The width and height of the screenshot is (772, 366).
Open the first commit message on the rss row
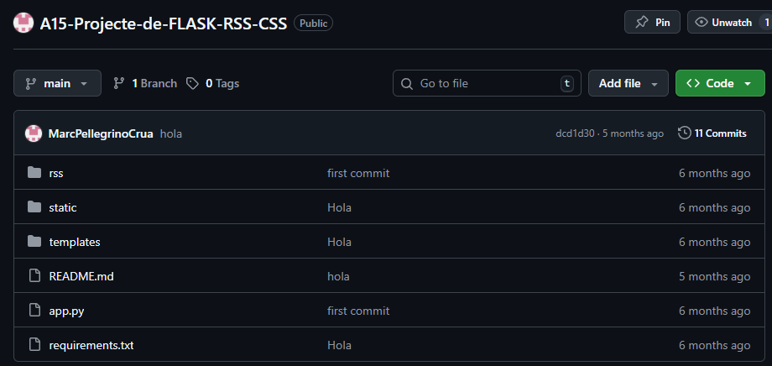click(x=358, y=173)
